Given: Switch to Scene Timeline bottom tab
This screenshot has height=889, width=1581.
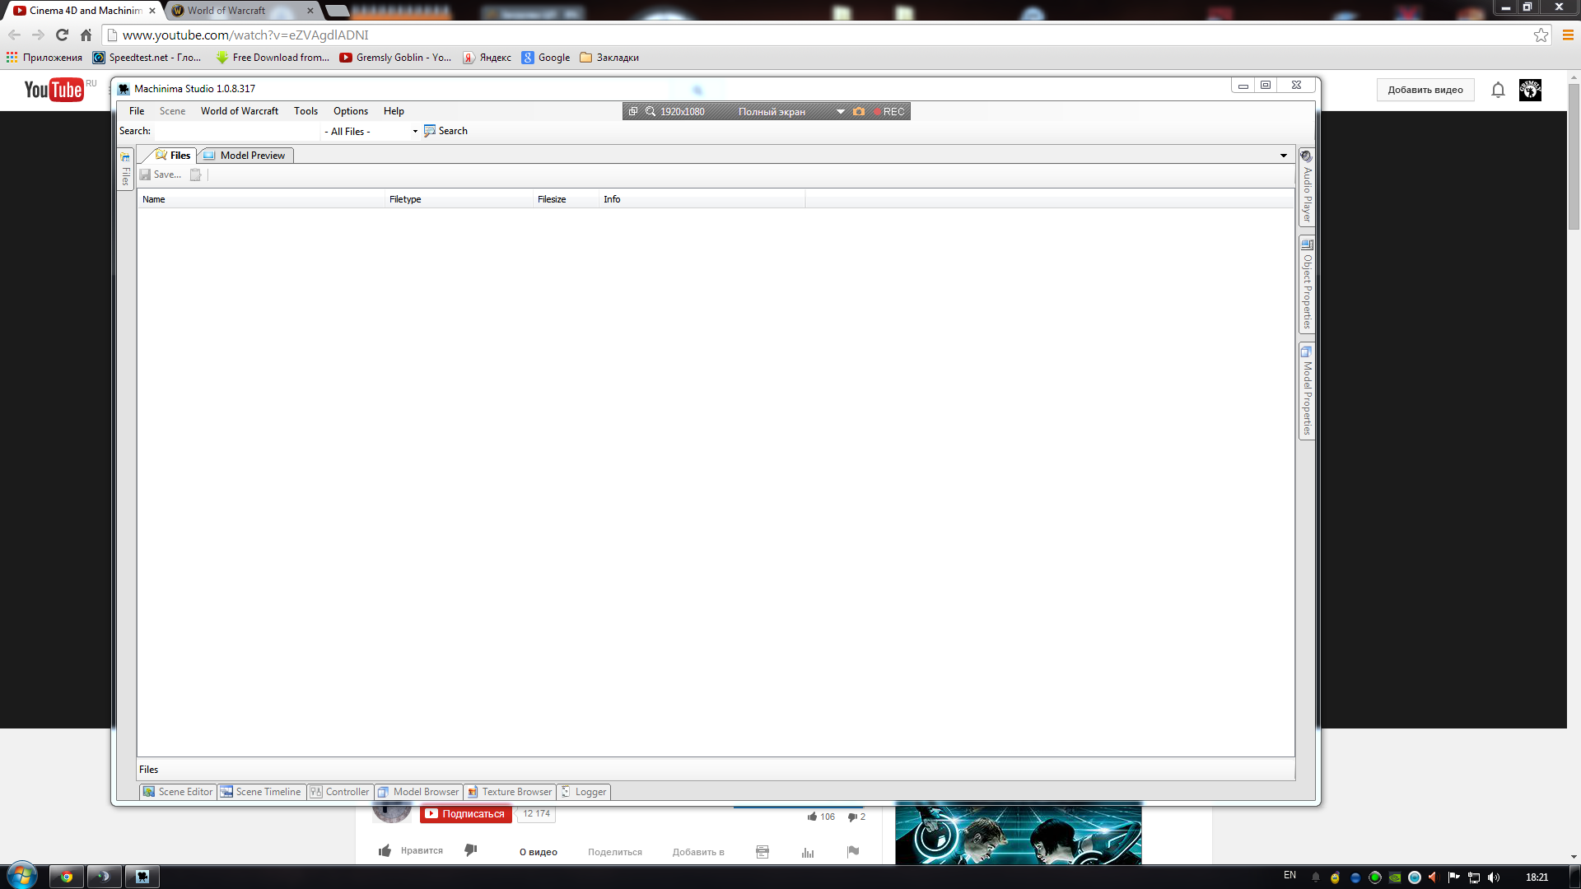Looking at the screenshot, I should [261, 792].
